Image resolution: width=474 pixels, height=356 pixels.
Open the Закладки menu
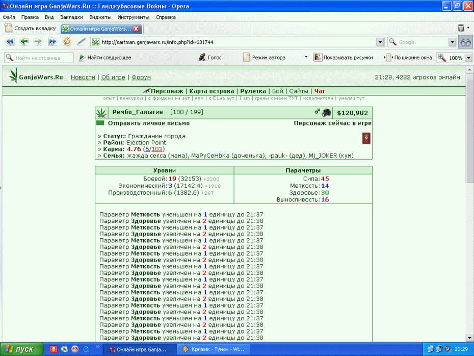pyautogui.click(x=71, y=17)
